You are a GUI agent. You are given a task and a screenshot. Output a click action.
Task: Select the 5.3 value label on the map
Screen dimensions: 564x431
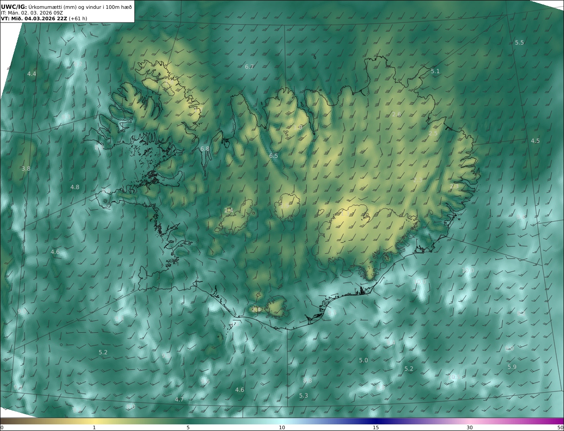coord(304,395)
